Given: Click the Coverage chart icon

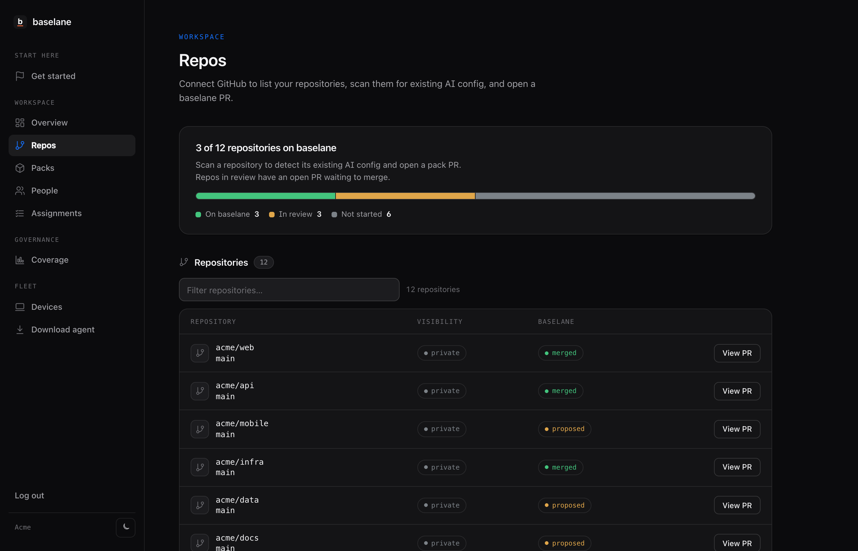Looking at the screenshot, I should pyautogui.click(x=20, y=260).
